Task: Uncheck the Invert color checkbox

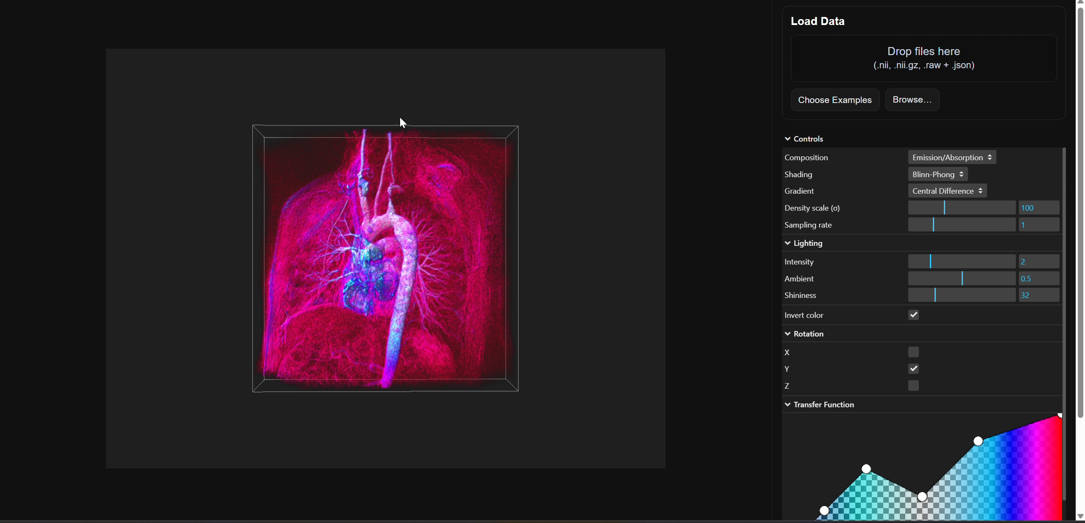Action: point(913,315)
